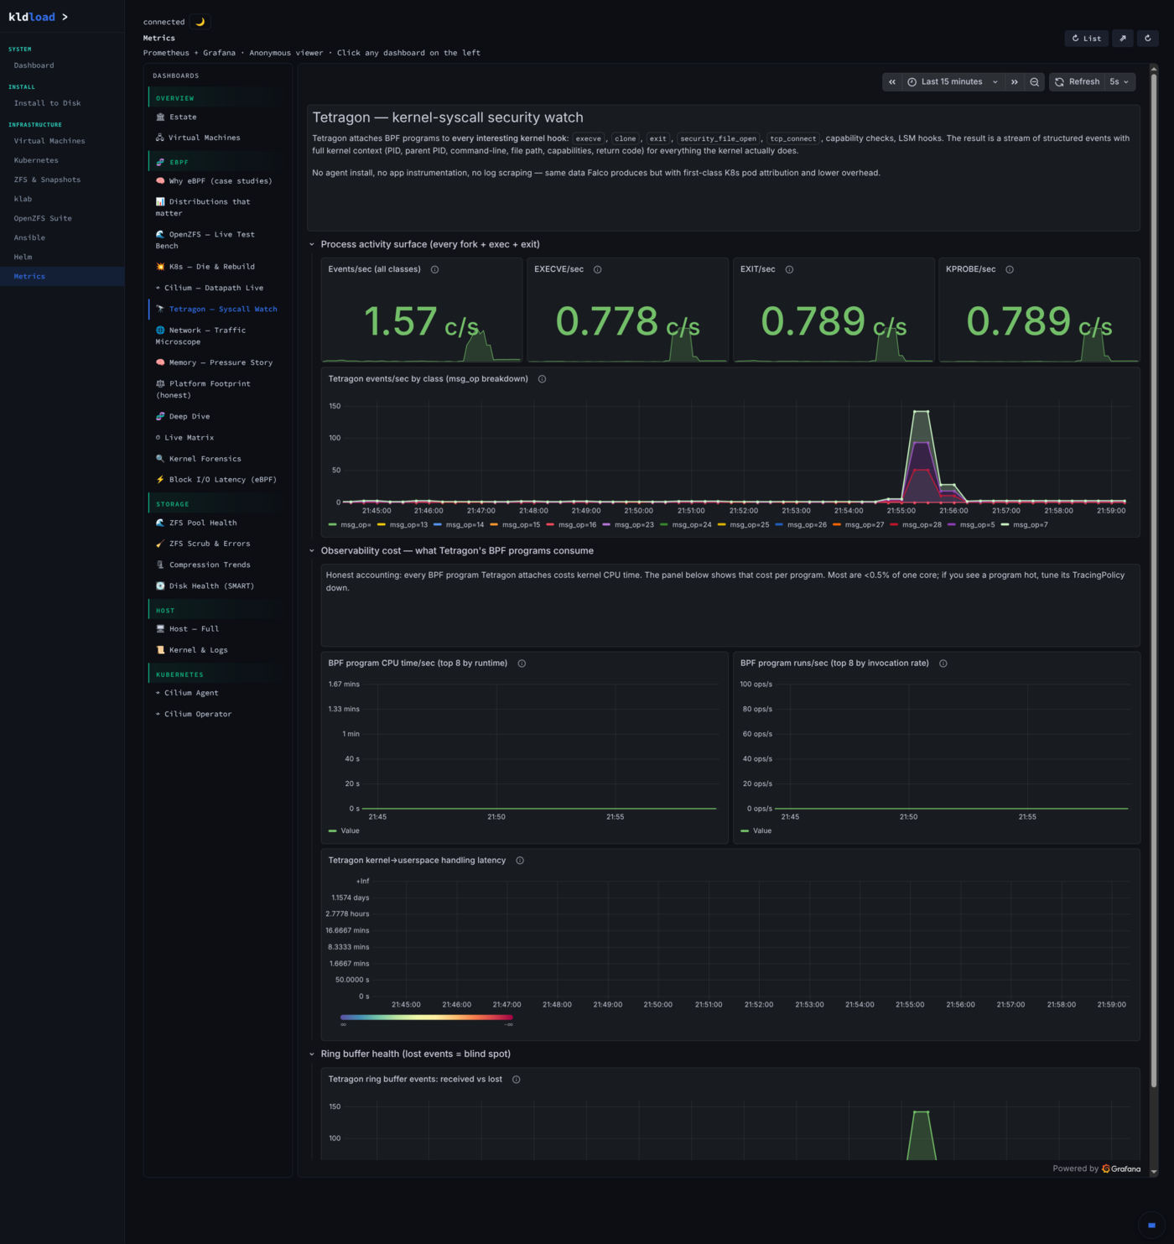Click the chart icon of Distributions that matter
Viewport: 1174px width, 1244px height.
pos(160,202)
